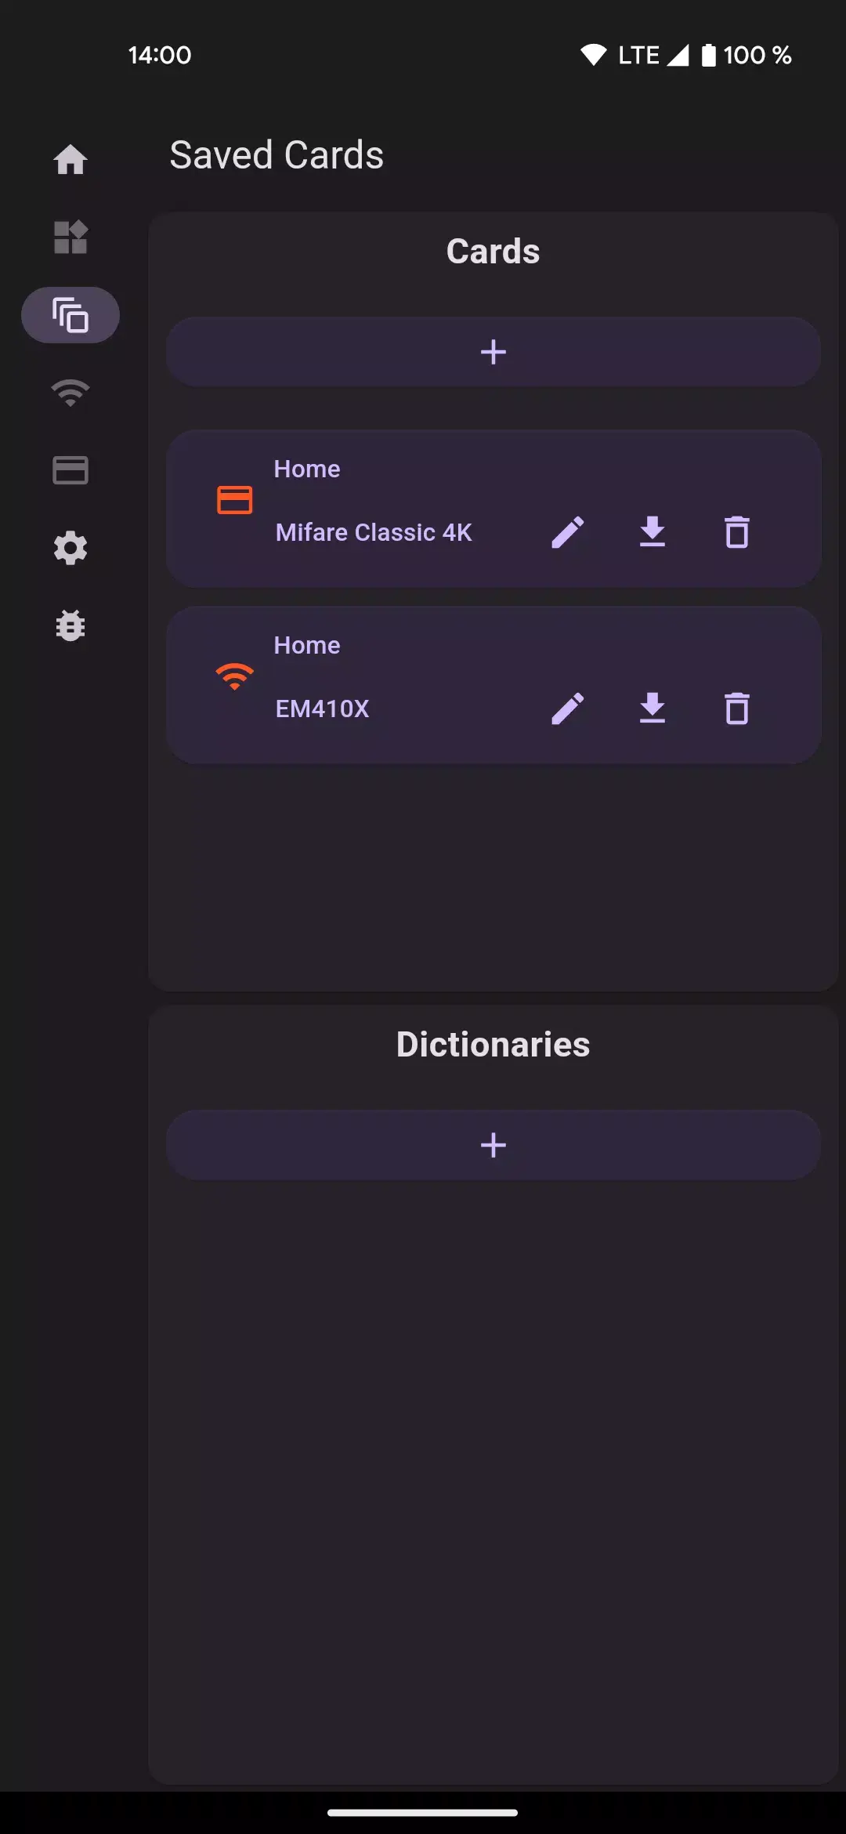
Task: Select the Saved Cards sidebar icon
Action: [x=70, y=314]
